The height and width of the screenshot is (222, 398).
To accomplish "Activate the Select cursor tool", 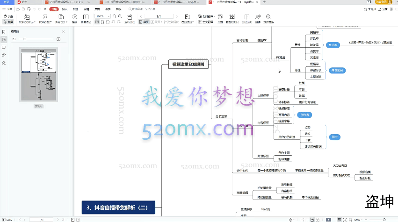I will pyautogui.click(x=8, y=22).
